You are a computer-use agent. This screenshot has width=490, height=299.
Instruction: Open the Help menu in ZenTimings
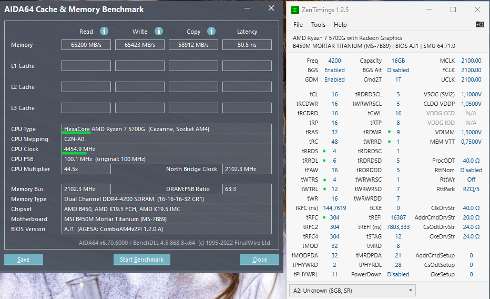click(340, 25)
